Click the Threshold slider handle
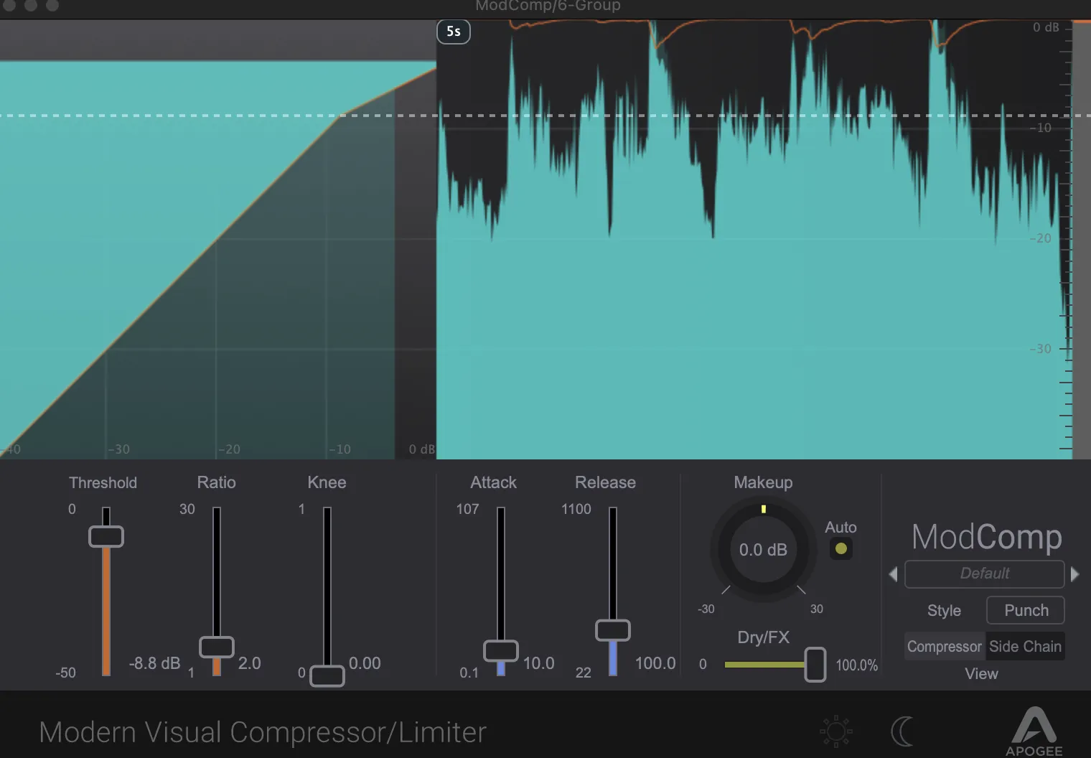Screen dimensions: 1091x758 coord(106,536)
